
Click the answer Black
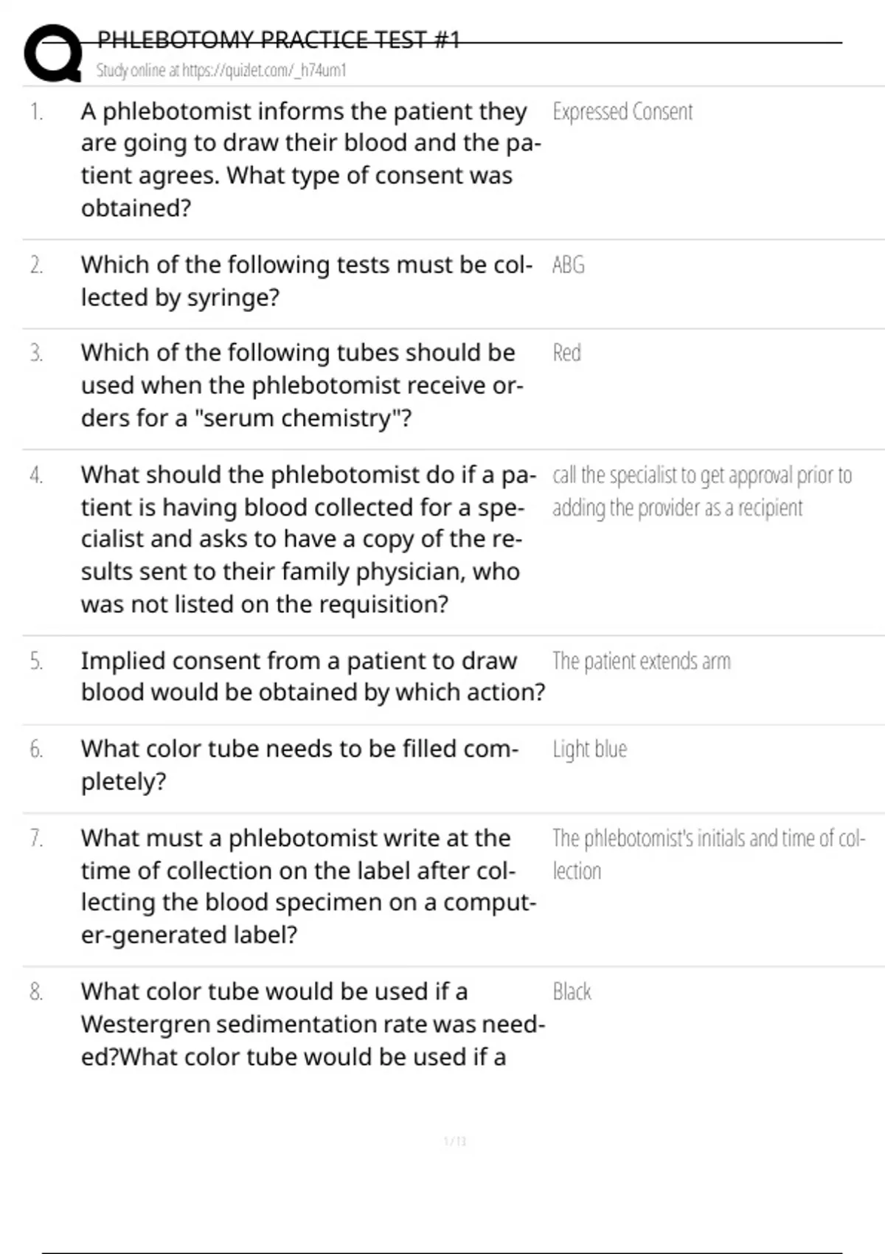572,991
